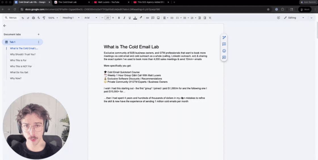Click the Insert link icon

pos(147,18)
